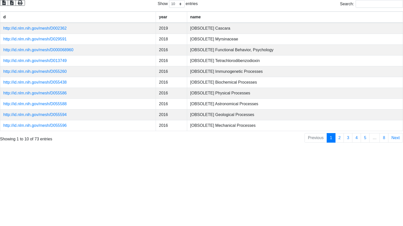Go to page 2 of results
The width and height of the screenshot is (403, 226).
[339, 138]
